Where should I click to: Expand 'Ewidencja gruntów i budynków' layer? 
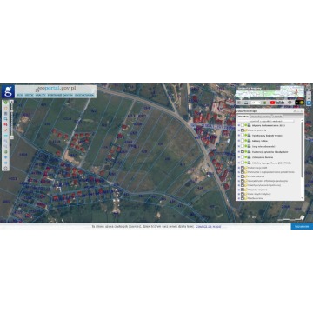pos(239,151)
